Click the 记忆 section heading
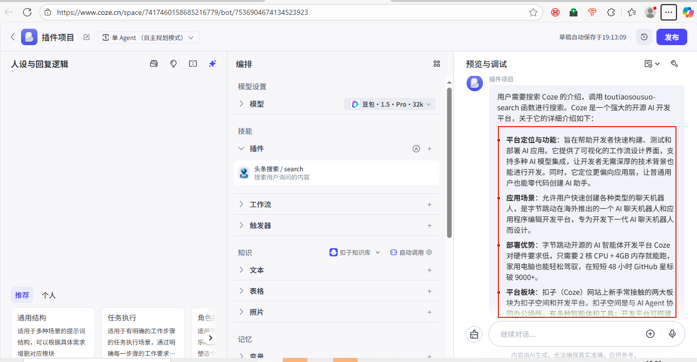This screenshot has height=362, width=697. [245, 339]
